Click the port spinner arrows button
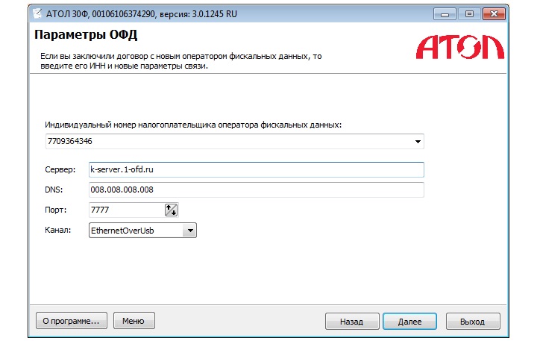The height and width of the screenshot is (341, 537). tap(171, 210)
